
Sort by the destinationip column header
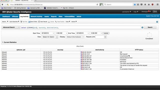point(100,50)
